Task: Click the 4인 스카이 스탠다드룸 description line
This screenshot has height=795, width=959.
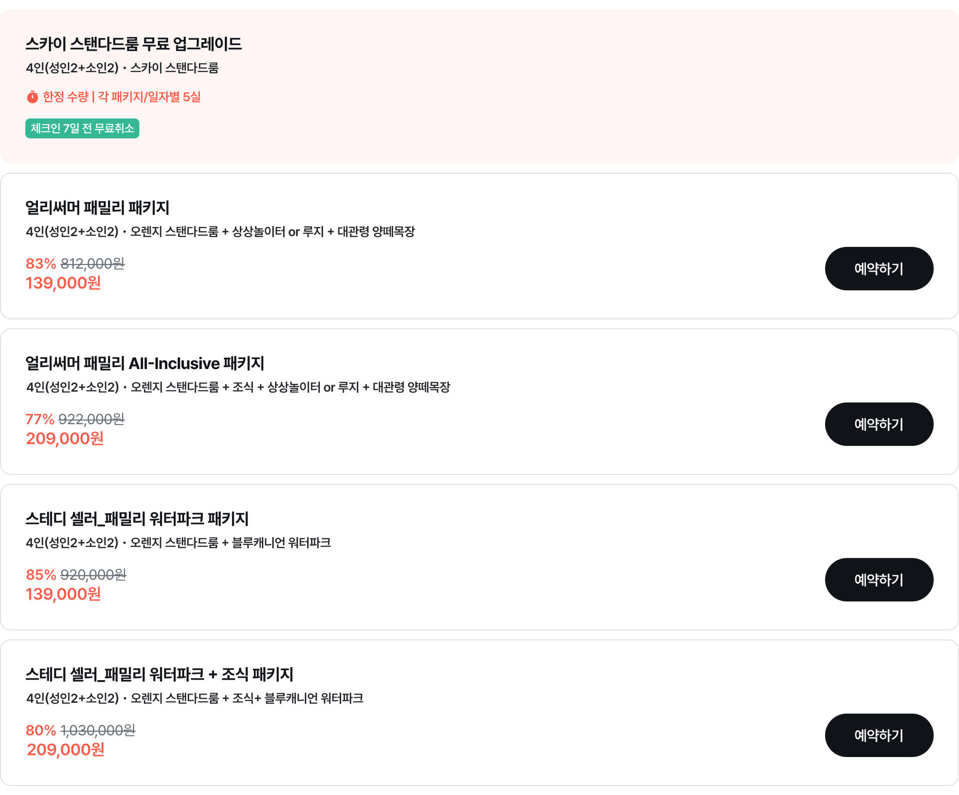Action: coord(122,67)
